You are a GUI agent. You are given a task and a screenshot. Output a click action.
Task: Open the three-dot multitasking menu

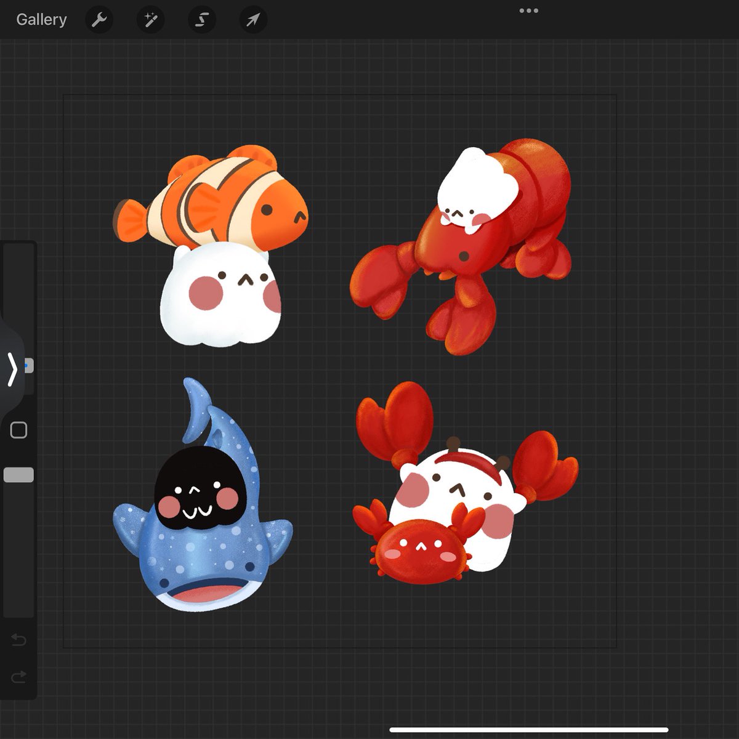click(x=529, y=10)
